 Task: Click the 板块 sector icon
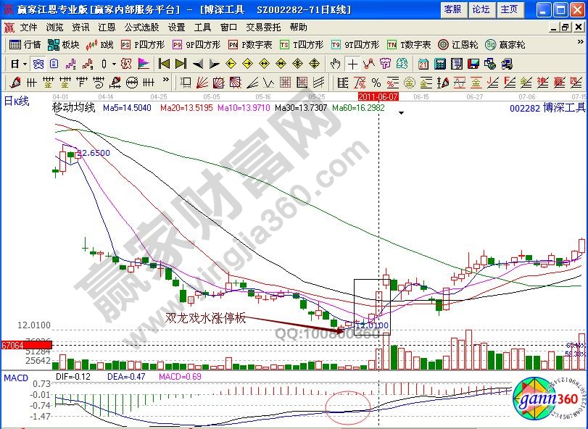[64, 44]
